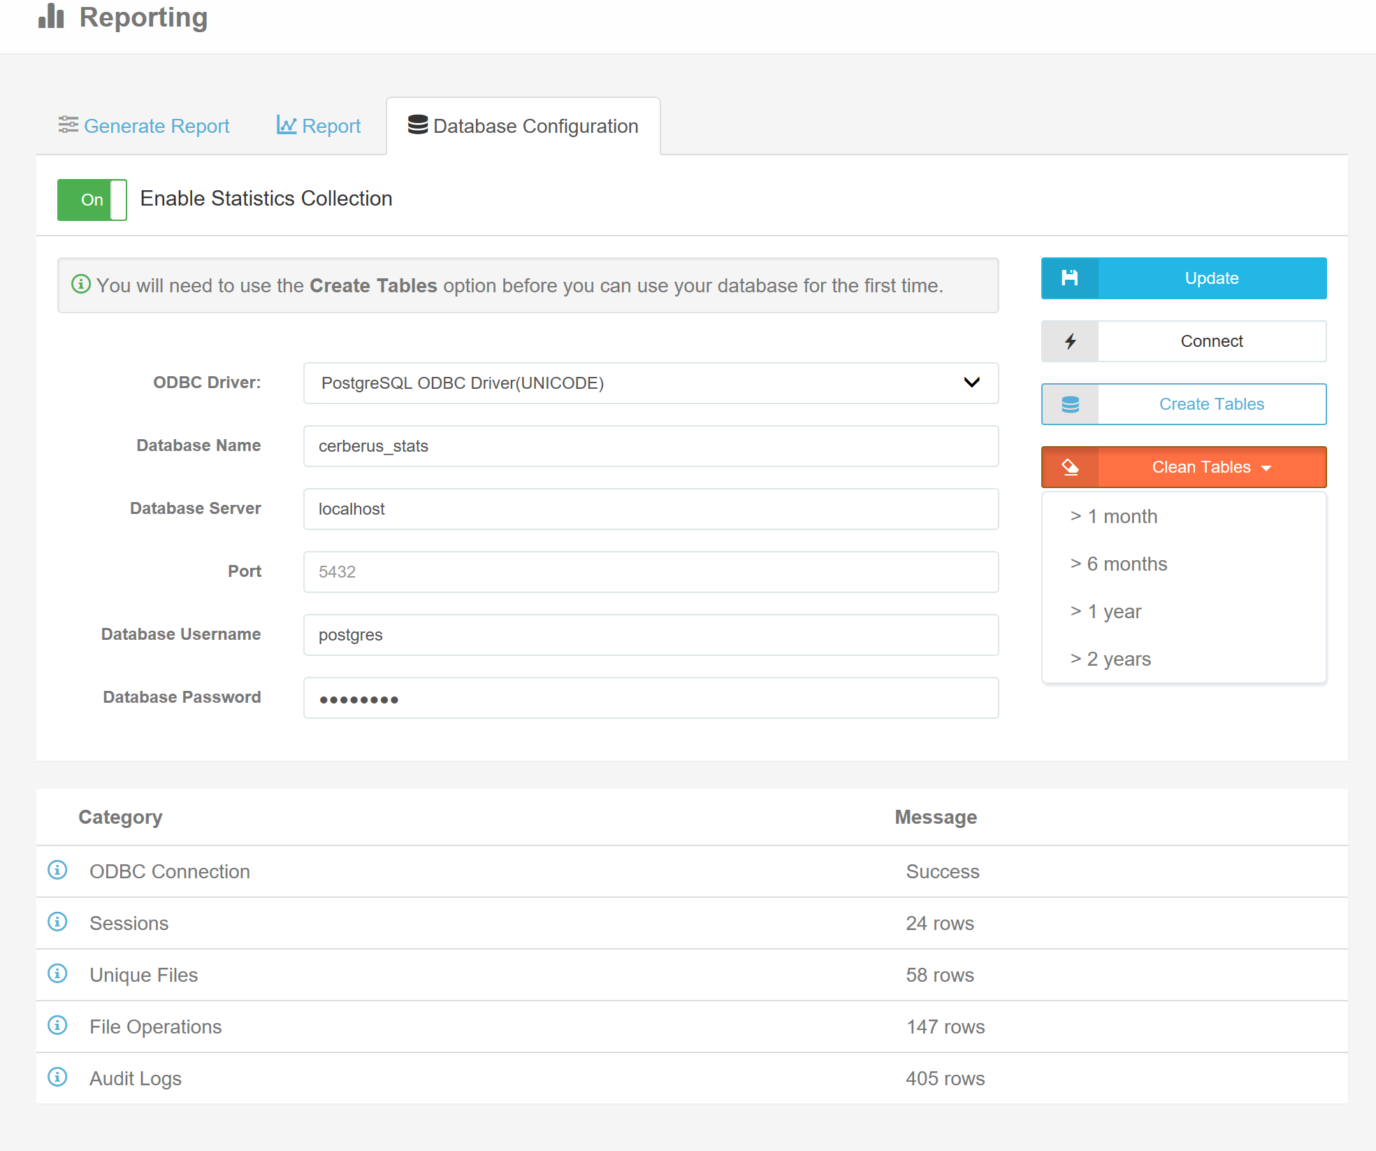Click the Reporting bar chart icon
This screenshot has width=1376, height=1151.
click(51, 15)
